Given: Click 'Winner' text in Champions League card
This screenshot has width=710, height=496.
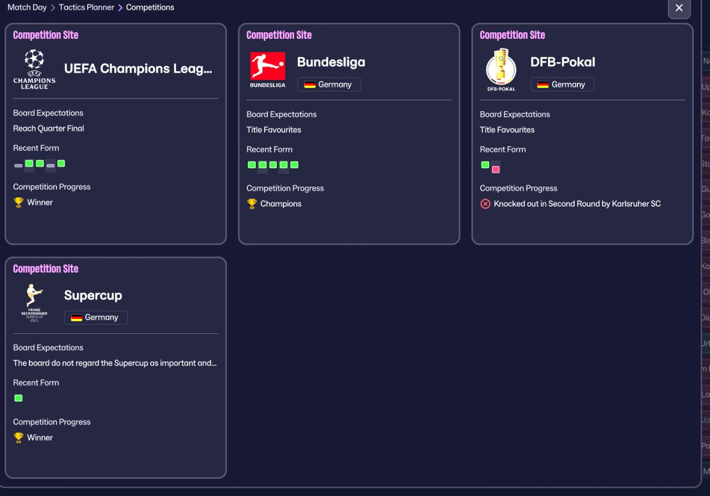Looking at the screenshot, I should 40,202.
